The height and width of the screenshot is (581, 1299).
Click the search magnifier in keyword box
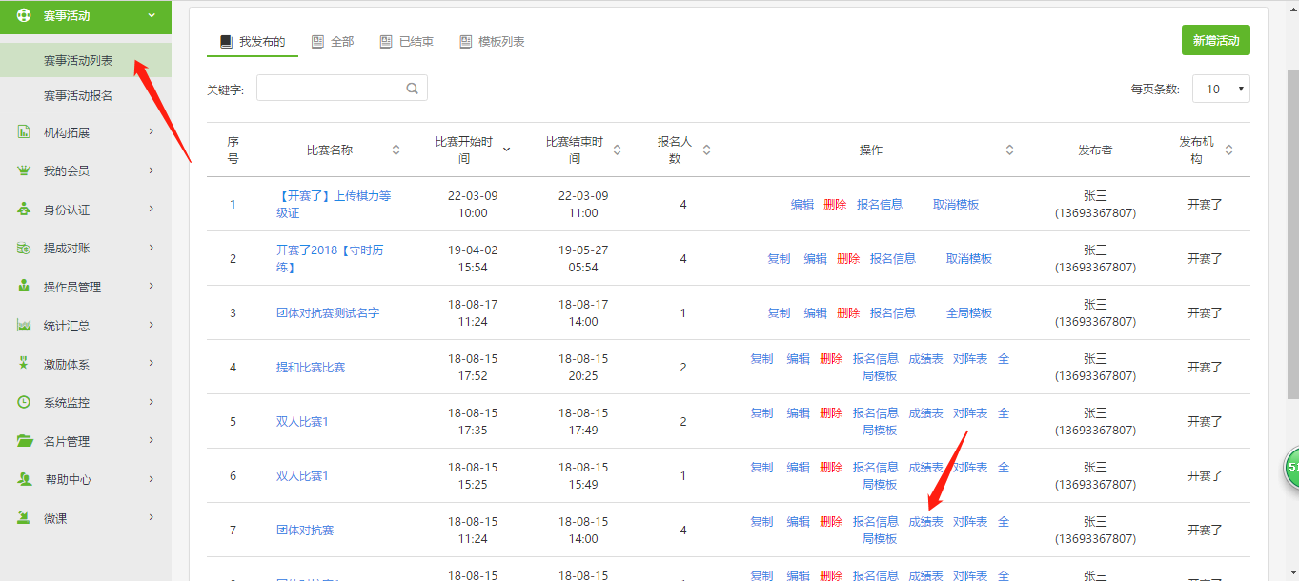(413, 89)
